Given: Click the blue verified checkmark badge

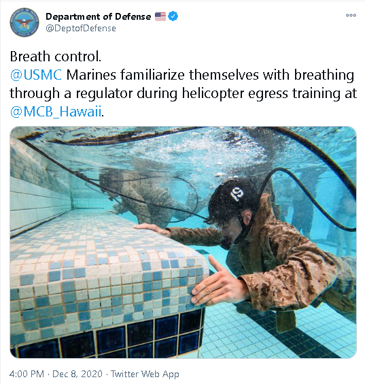Looking at the screenshot, I should tap(173, 16).
